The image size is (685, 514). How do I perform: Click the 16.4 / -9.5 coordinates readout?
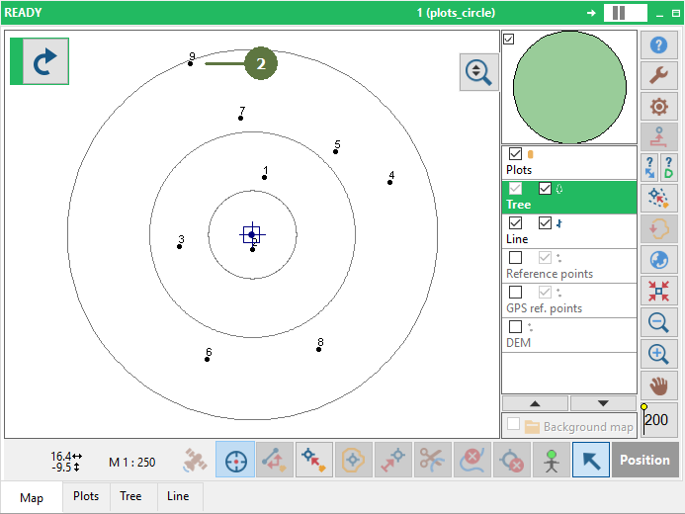point(66,462)
